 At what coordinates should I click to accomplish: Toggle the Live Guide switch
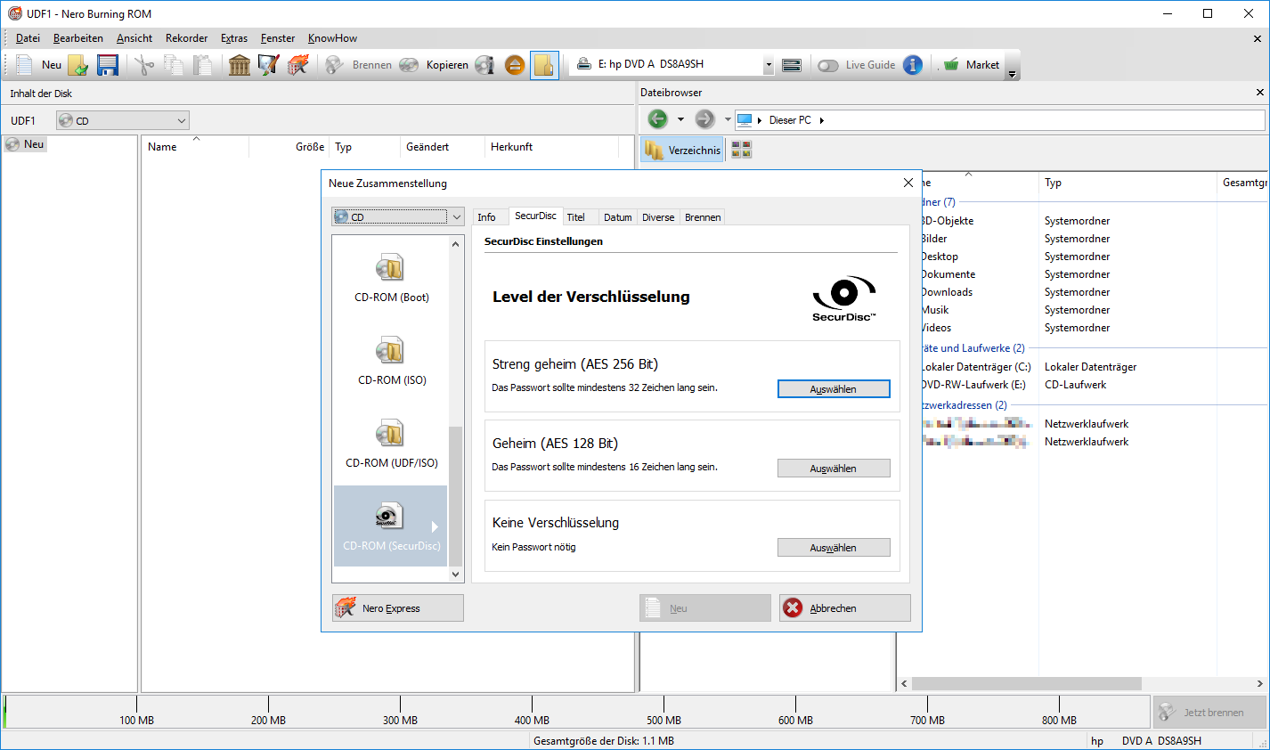[x=828, y=65]
